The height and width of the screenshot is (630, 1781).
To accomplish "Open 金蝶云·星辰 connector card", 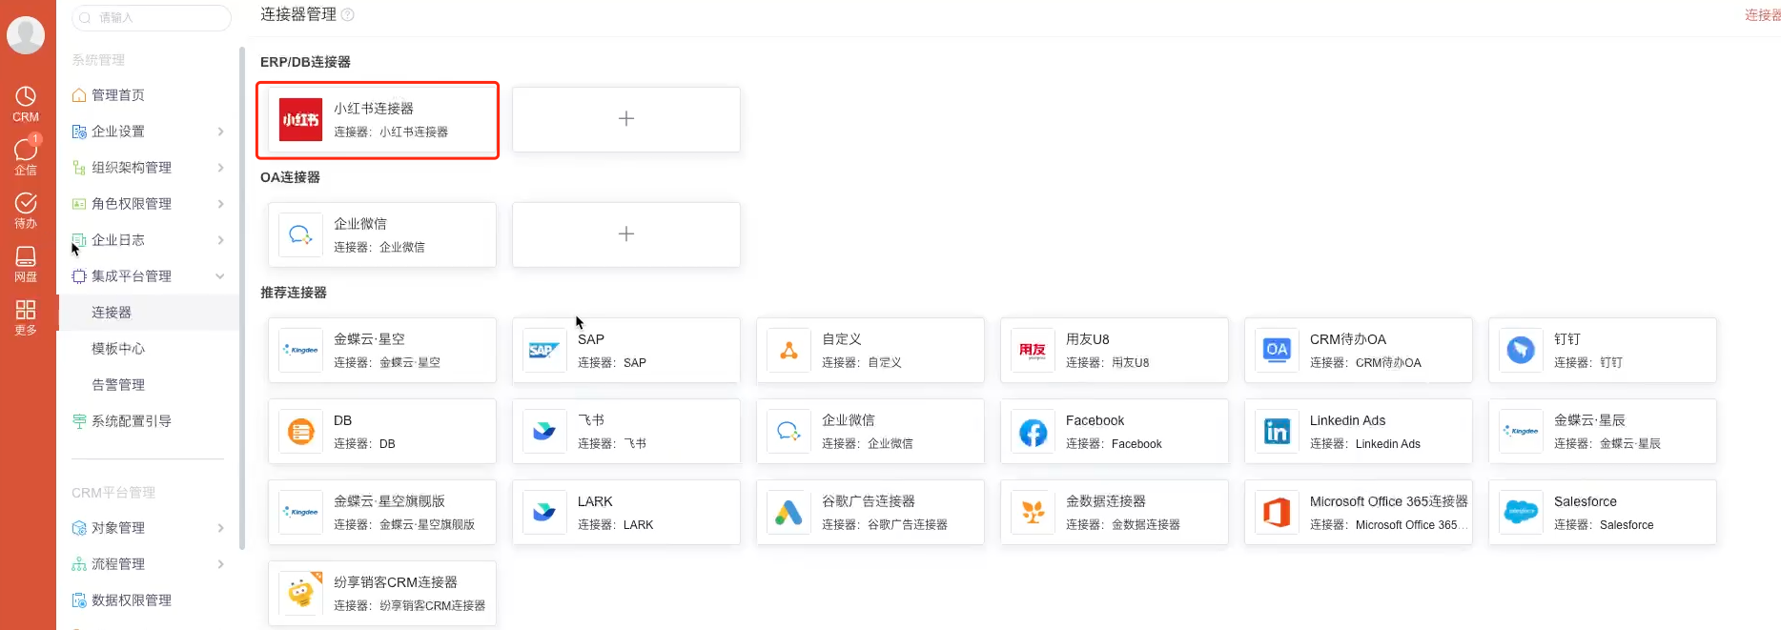I will 1603,432.
